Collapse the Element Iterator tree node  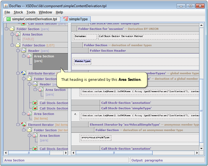[18, 125]
